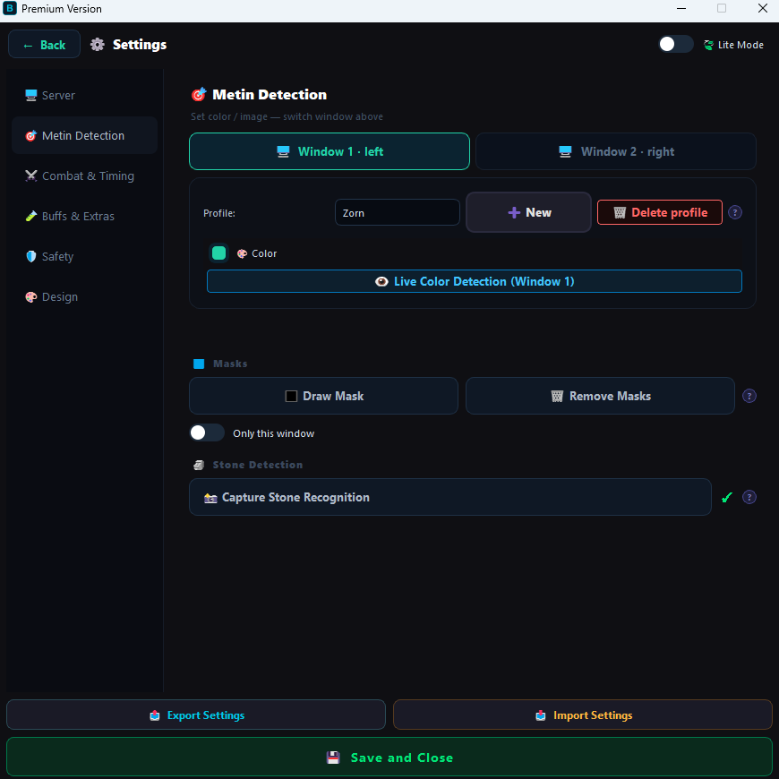Viewport: 779px width, 779px height.
Task: Click Save and Close button
Action: click(x=389, y=758)
